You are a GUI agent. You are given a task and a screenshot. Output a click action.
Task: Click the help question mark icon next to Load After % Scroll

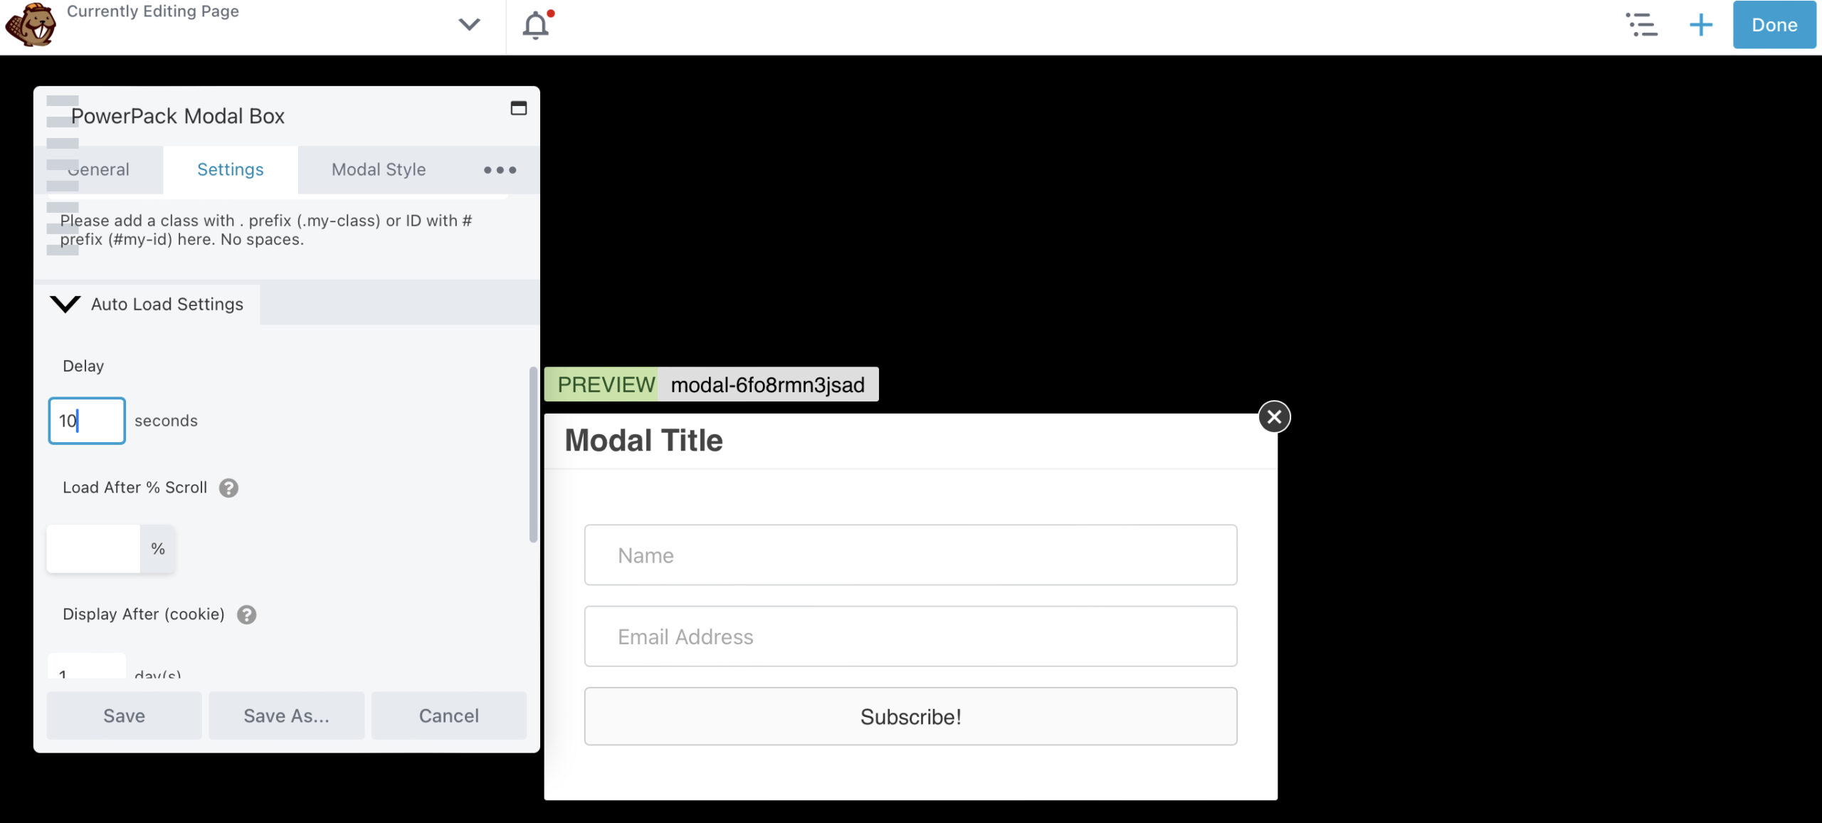[229, 487]
